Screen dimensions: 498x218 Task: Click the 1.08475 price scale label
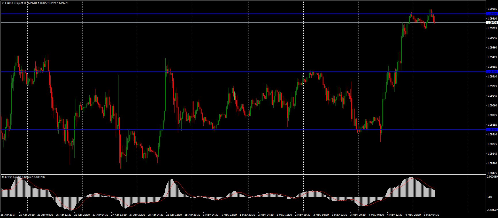[492, 173]
